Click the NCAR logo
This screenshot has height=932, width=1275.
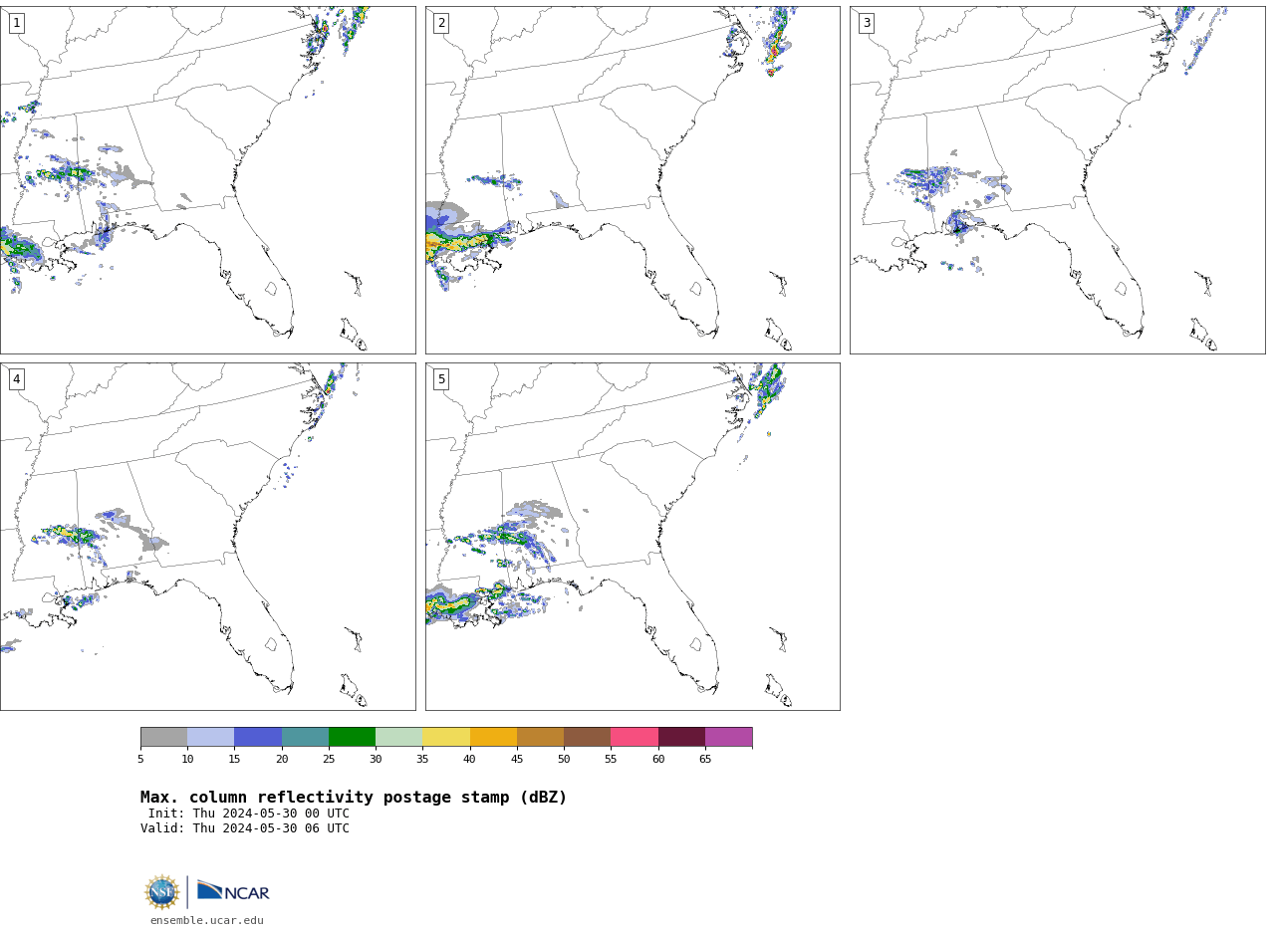233,891
